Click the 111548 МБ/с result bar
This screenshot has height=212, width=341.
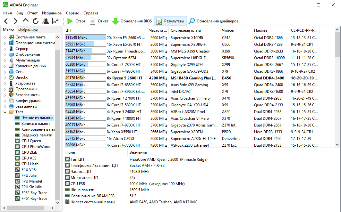pyautogui.click(x=85, y=37)
